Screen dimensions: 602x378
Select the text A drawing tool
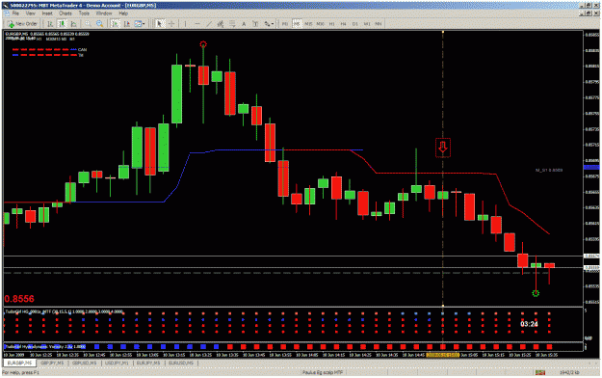tap(244, 24)
